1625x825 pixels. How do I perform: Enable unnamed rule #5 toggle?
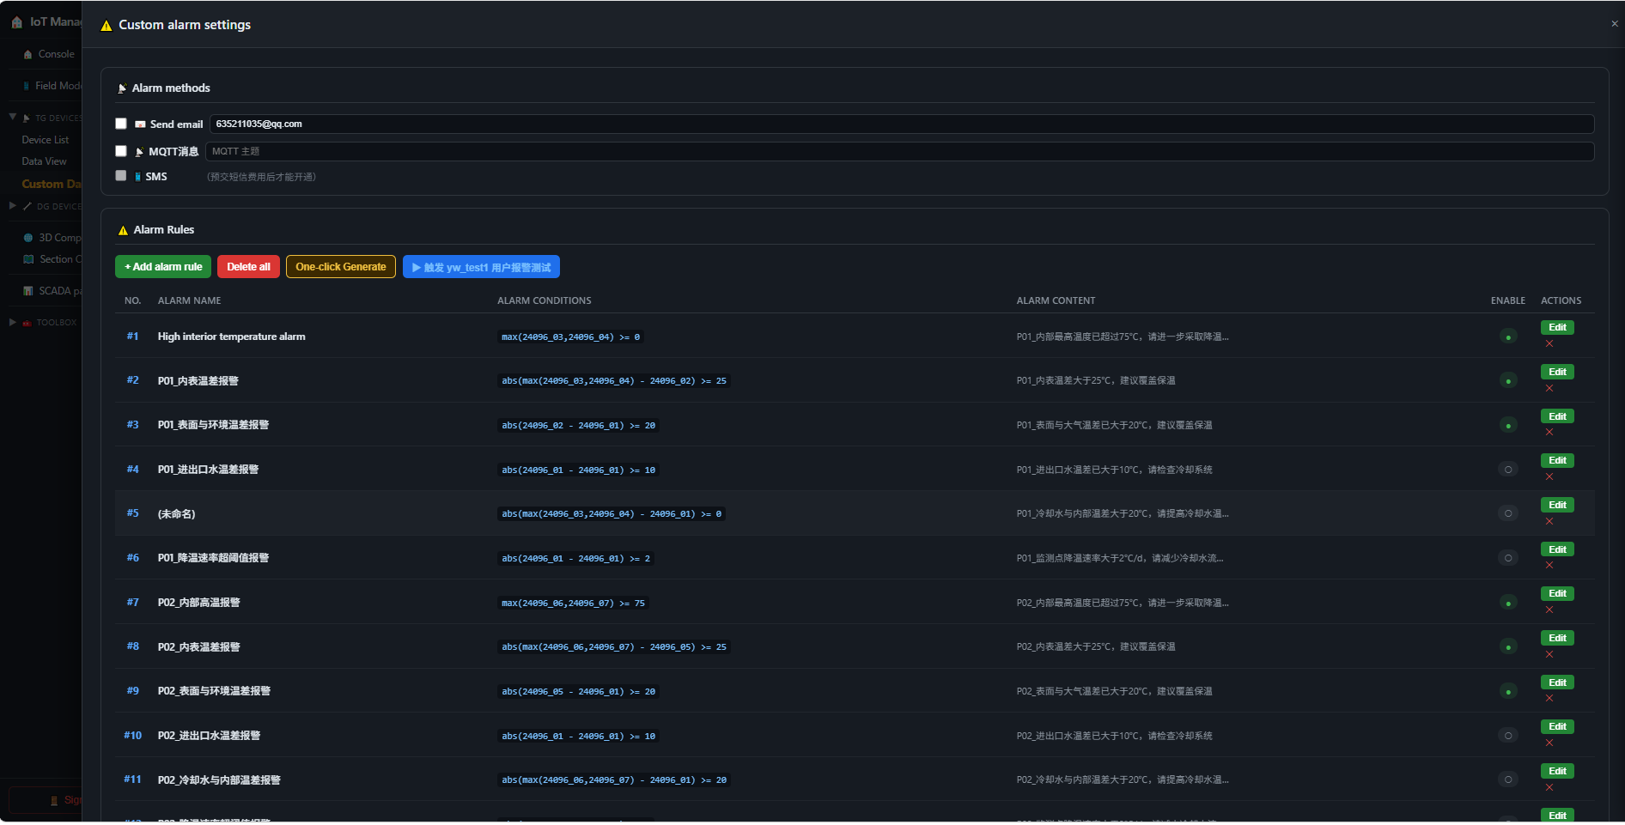coord(1508,513)
